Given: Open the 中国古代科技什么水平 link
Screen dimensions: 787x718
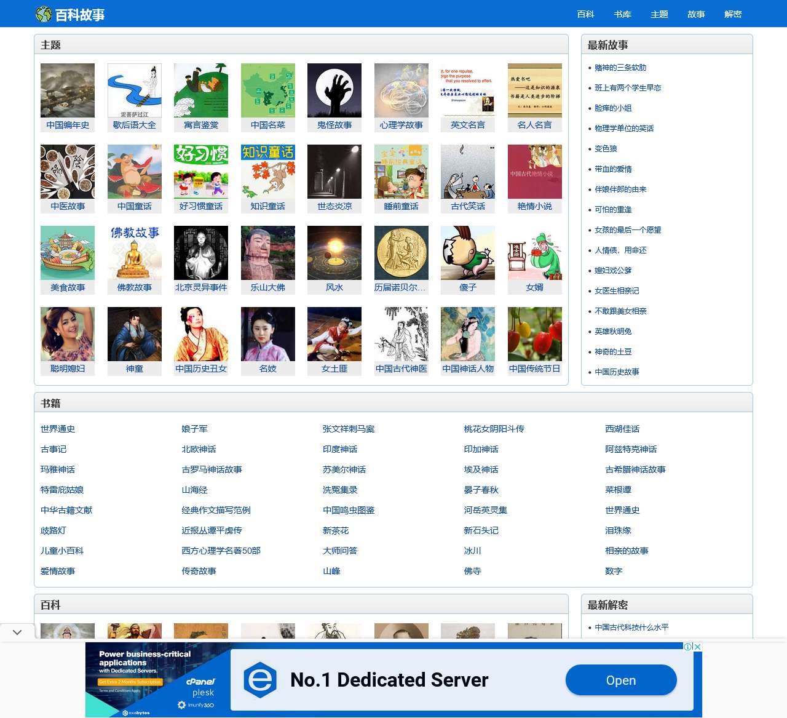Looking at the screenshot, I should coord(631,628).
